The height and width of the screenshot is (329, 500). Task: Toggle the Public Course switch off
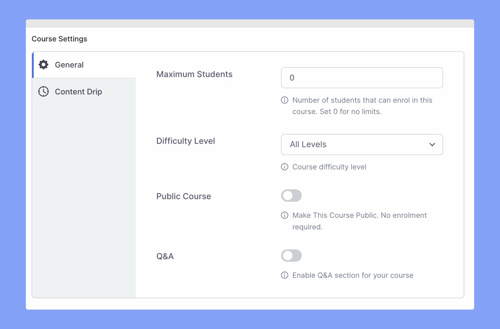click(291, 196)
